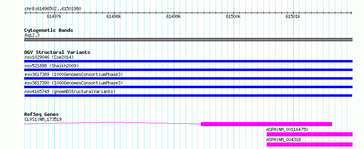The width and height of the screenshot is (364, 149).
Task: Click the left arrow at ruler start
Action: 25,13
